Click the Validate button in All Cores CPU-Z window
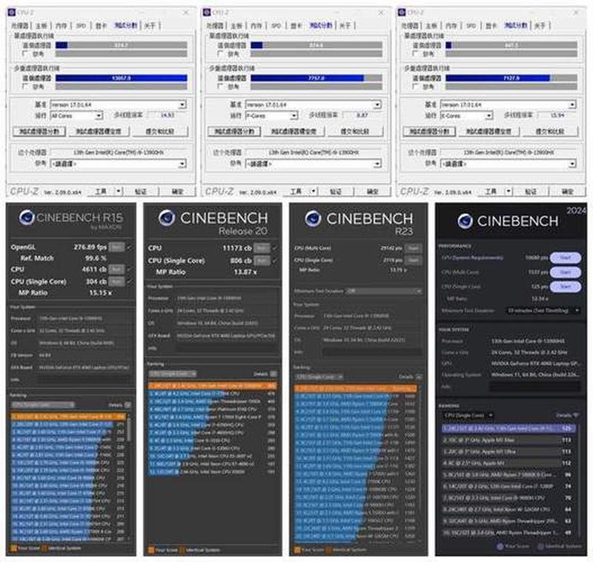This screenshot has height=562, width=593. pyautogui.click(x=141, y=192)
